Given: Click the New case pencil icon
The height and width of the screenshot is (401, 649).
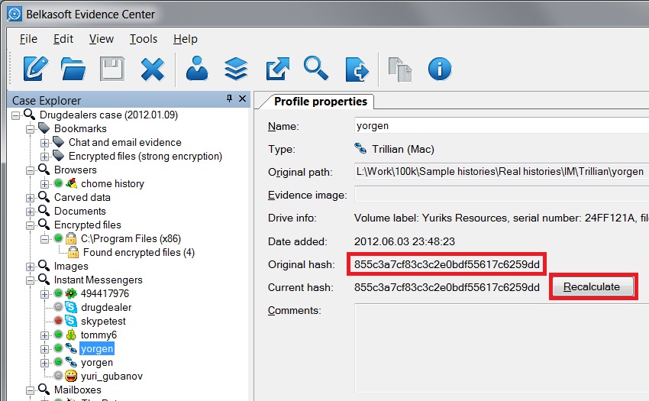Looking at the screenshot, I should pyautogui.click(x=36, y=68).
